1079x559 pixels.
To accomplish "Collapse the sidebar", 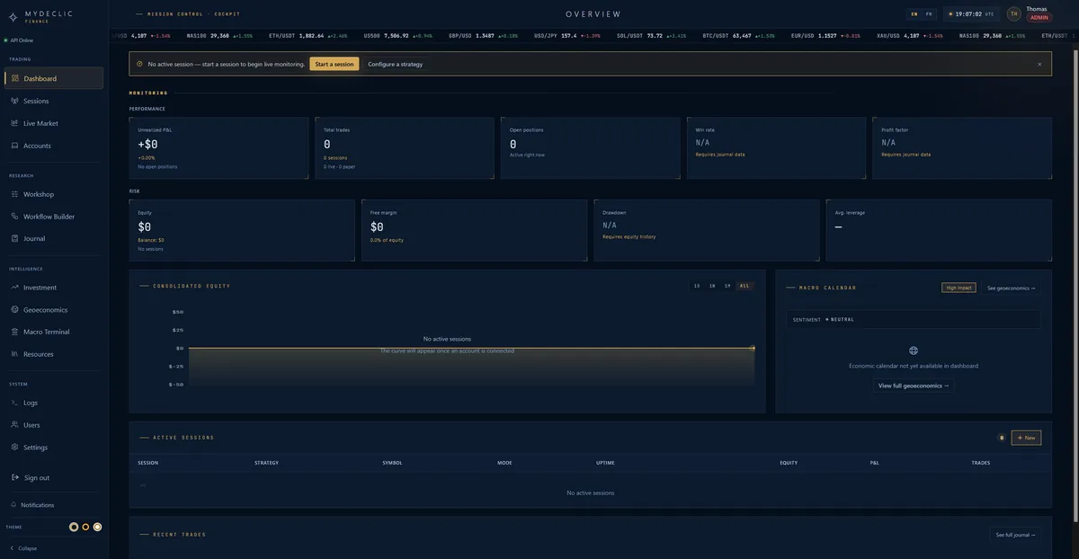I will click(x=23, y=548).
